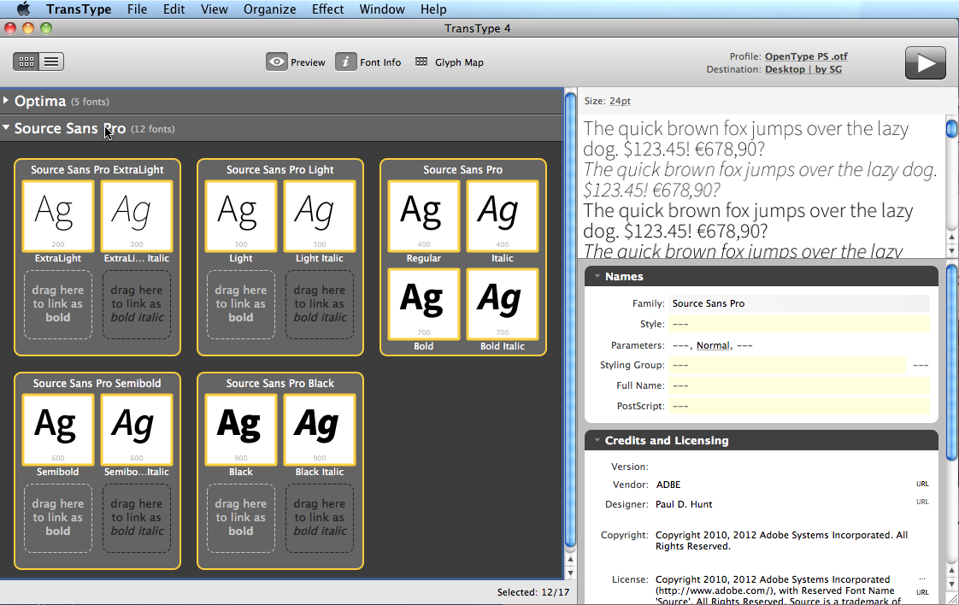959x605 pixels.
Task: Open the File menu
Action: click(x=137, y=9)
